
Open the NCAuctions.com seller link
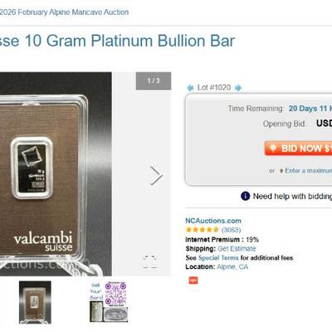click(213, 221)
